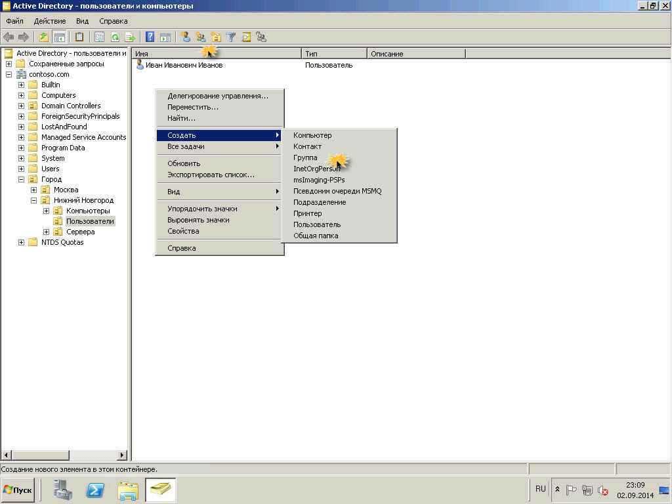Select Делегирование управления in context menu

(x=217, y=96)
